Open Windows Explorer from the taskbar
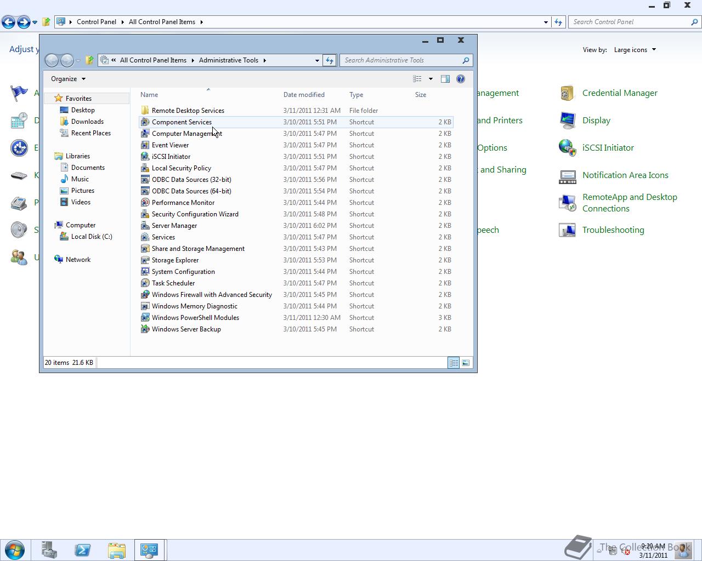 [x=116, y=550]
